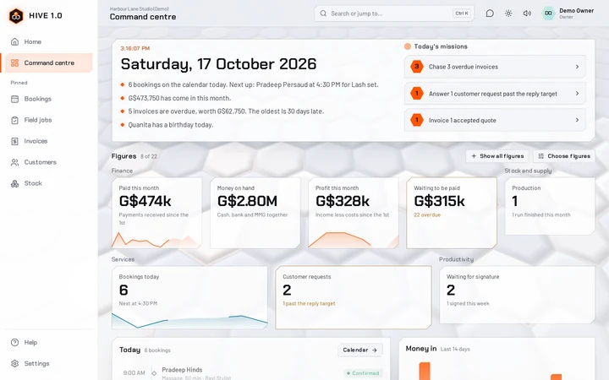Screen dimensions: 609x380
Task: Open the Waiting to be paid card
Action: click(x=452, y=213)
